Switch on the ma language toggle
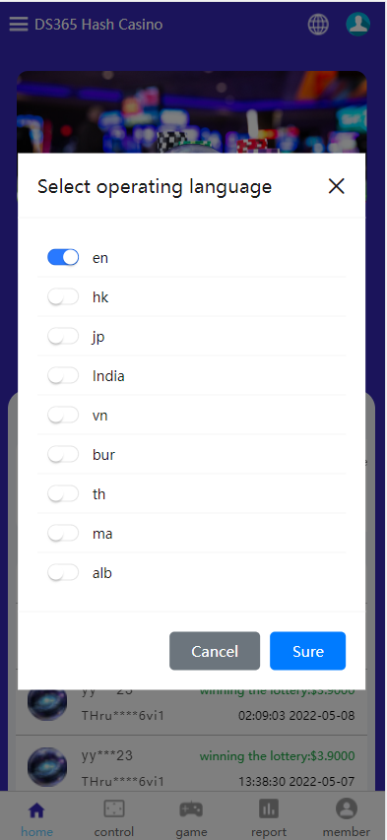This screenshot has width=387, height=840. (x=63, y=534)
